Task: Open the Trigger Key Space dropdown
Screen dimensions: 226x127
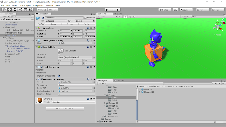Action: (76, 85)
